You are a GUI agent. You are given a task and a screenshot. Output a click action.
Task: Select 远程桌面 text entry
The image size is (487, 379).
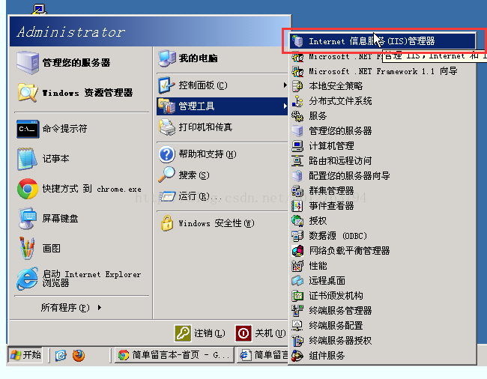pyautogui.click(x=327, y=281)
